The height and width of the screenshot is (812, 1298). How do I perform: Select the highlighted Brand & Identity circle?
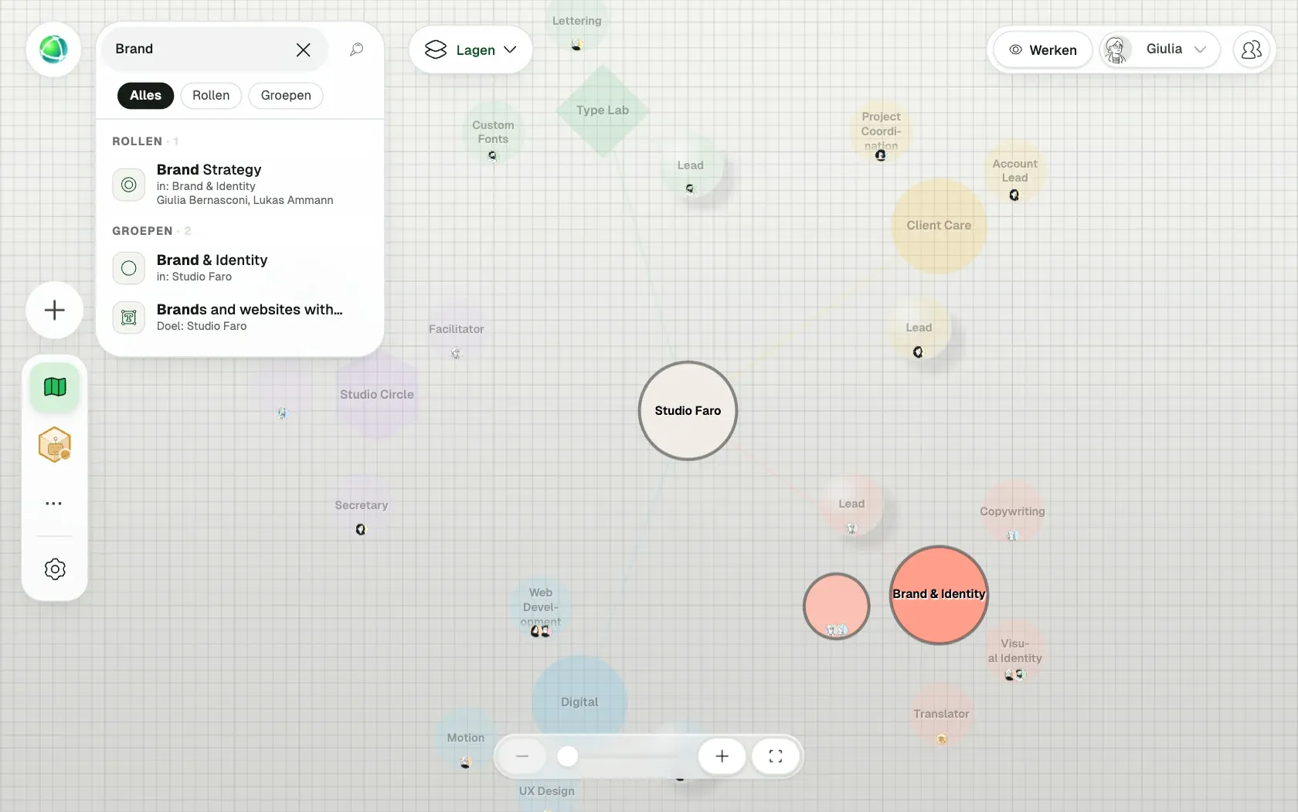click(x=939, y=594)
